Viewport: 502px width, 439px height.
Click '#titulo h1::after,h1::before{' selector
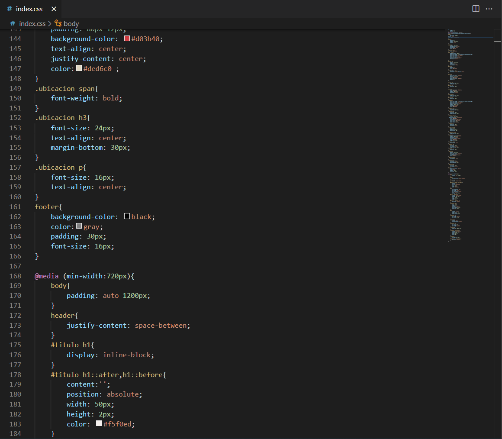(109, 374)
